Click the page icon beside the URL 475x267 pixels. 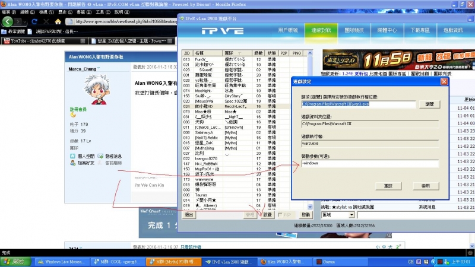[70, 21]
